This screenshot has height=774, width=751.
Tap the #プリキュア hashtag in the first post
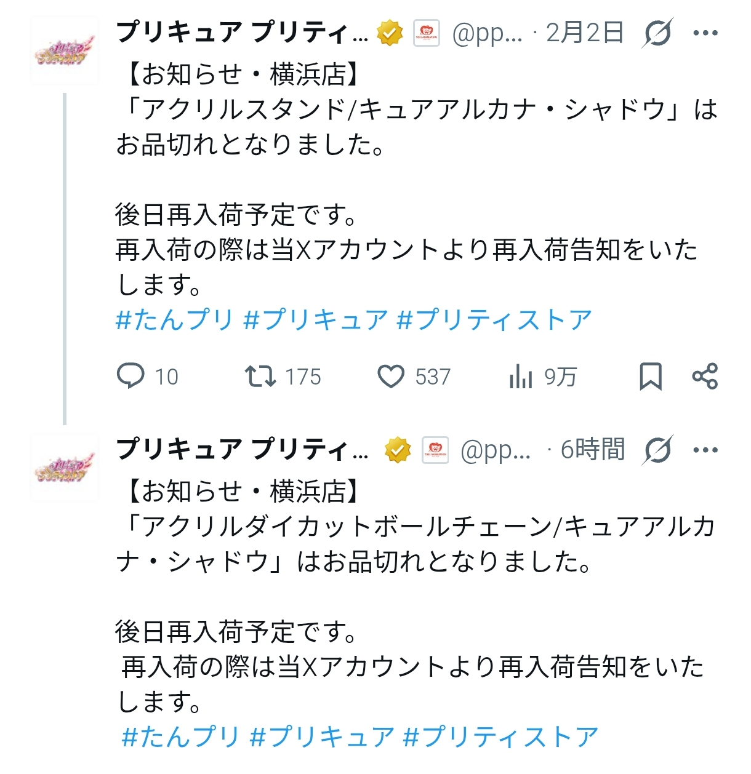(316, 320)
